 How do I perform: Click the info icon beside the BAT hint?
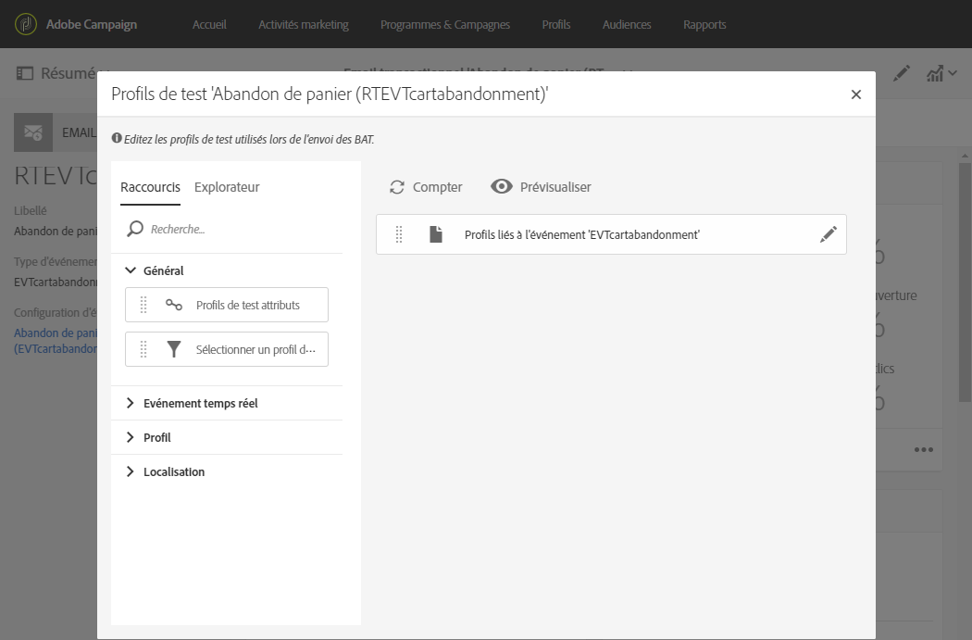pos(117,139)
